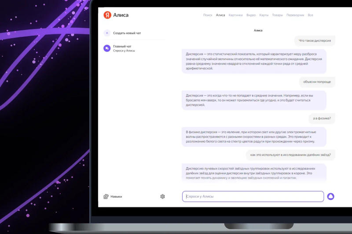Select the Алиса tab in navigation
The width and height of the screenshot is (352, 234).
click(x=220, y=15)
